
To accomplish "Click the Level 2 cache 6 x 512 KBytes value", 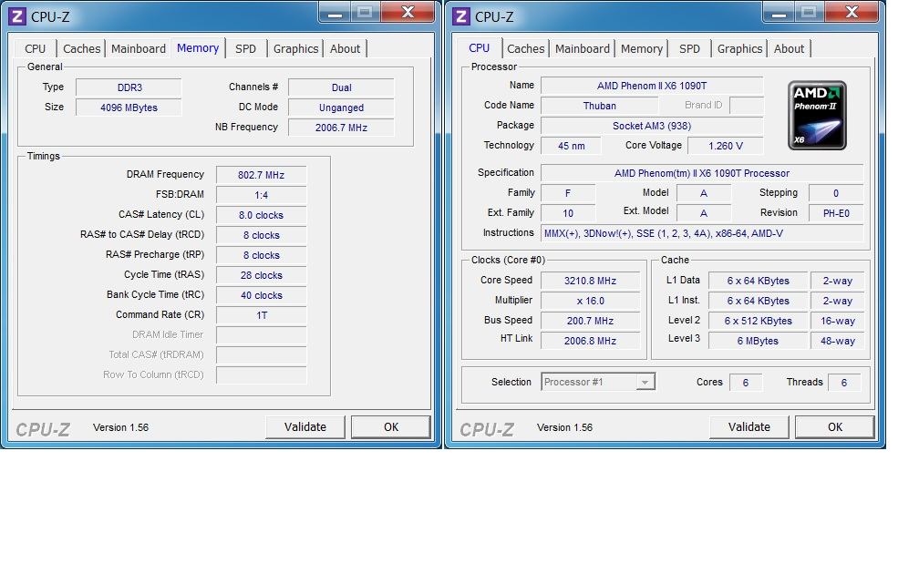I will (758, 321).
